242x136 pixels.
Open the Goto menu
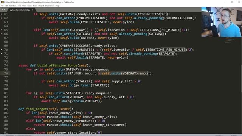tap(29, 6)
